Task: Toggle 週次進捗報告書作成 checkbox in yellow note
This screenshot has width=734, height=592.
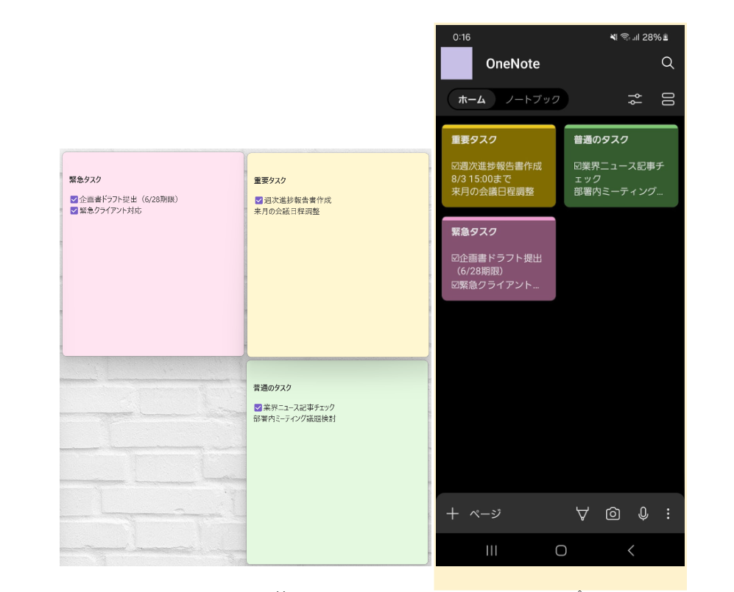Action: (x=258, y=200)
